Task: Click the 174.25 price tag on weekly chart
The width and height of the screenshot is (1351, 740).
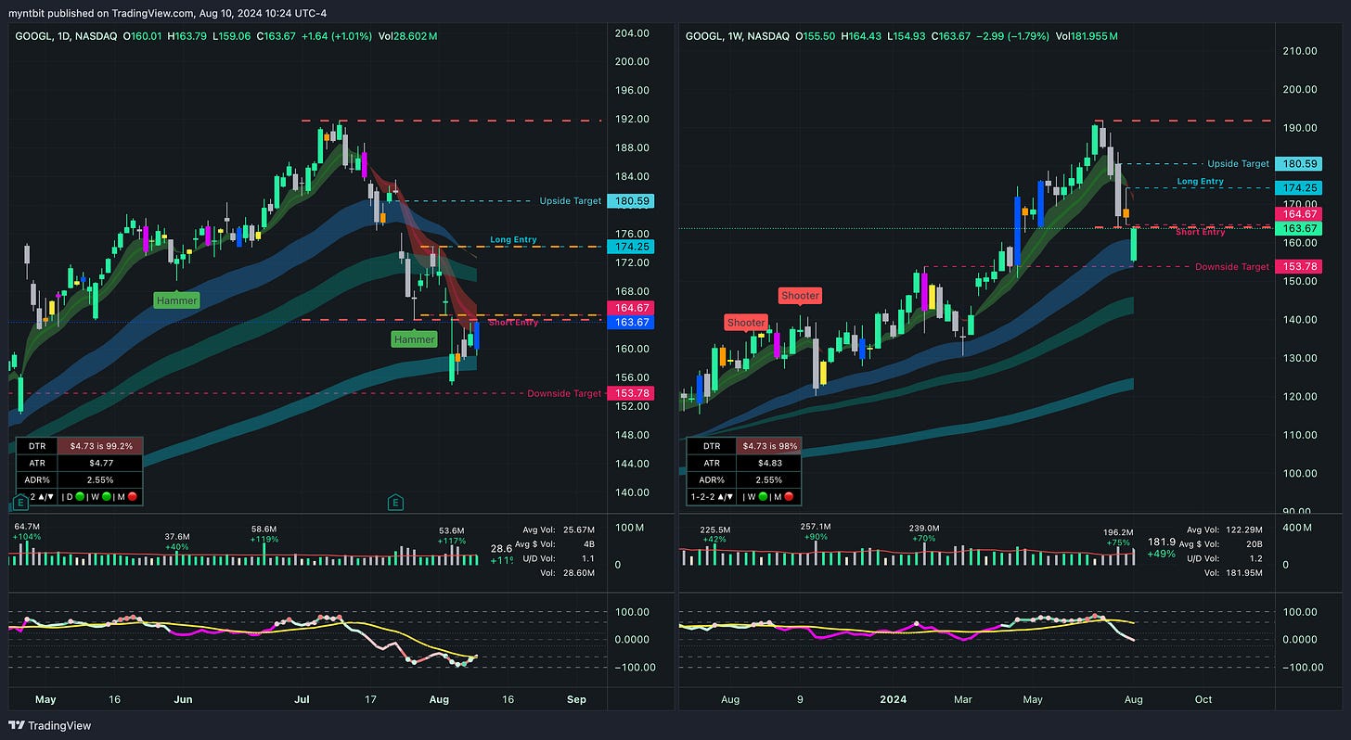Action: pos(1298,187)
